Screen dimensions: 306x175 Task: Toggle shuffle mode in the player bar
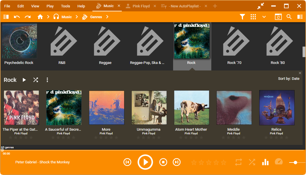(252, 162)
